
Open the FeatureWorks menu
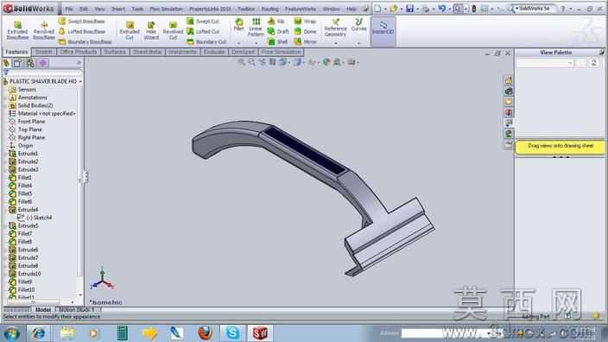tap(301, 9)
